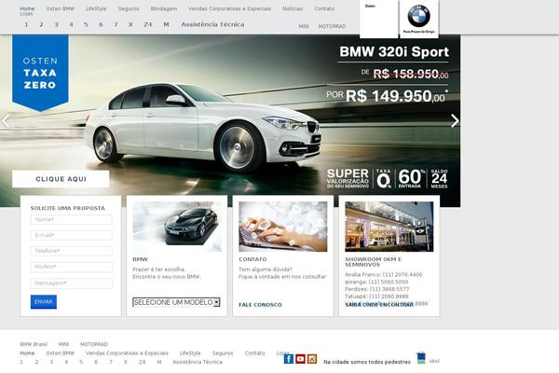559x373 pixels.
Task: Open the Instagram icon in footer
Action: pos(312,359)
